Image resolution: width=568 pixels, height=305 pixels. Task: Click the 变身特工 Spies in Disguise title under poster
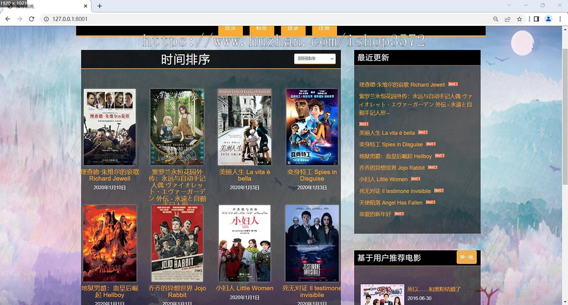click(x=312, y=175)
